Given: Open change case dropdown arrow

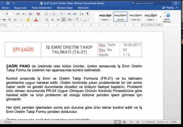Looking at the screenshot, I should (33, 14).
